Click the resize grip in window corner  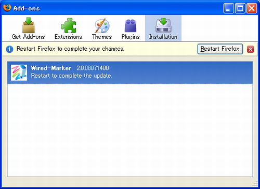255,184
